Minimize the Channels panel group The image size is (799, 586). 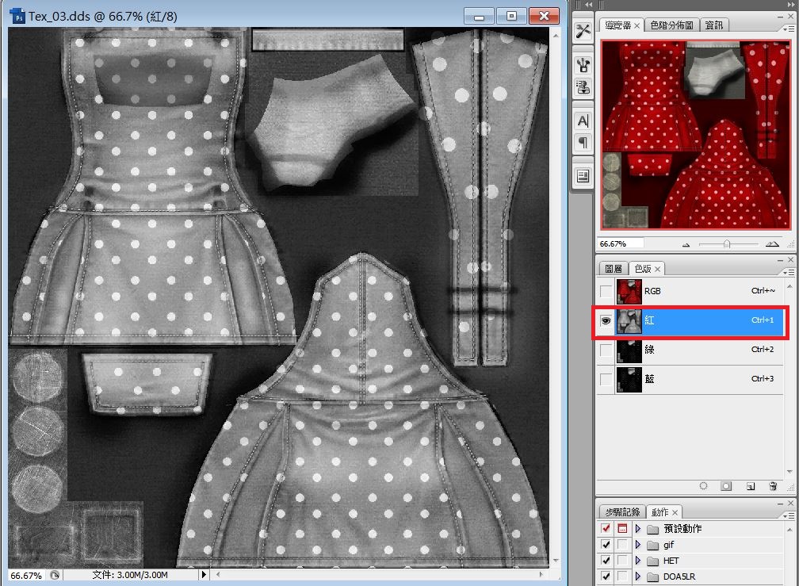pos(780,260)
